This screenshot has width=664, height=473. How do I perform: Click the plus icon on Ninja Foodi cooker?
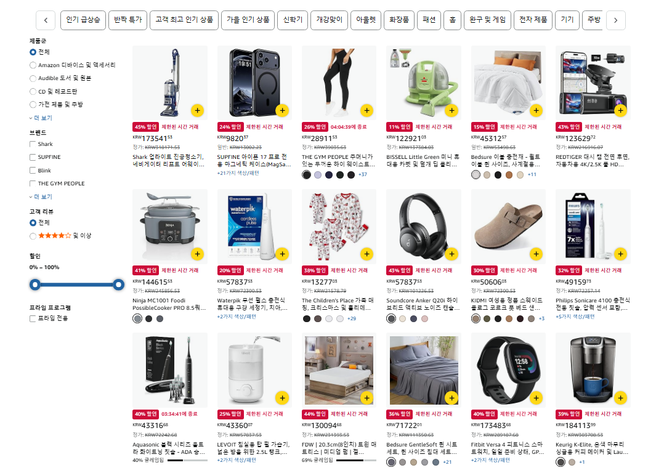(197, 254)
